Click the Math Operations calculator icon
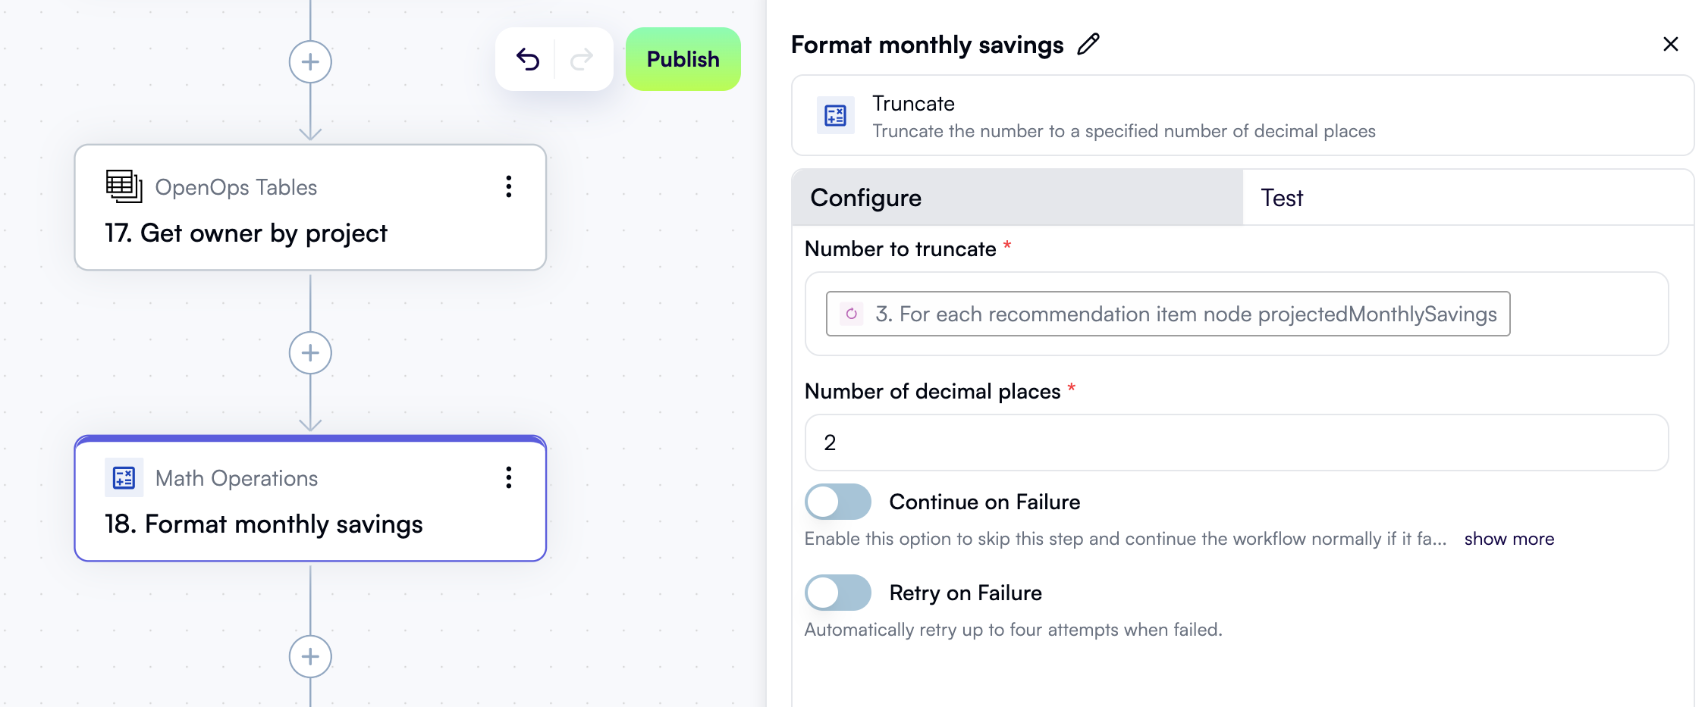 [124, 477]
